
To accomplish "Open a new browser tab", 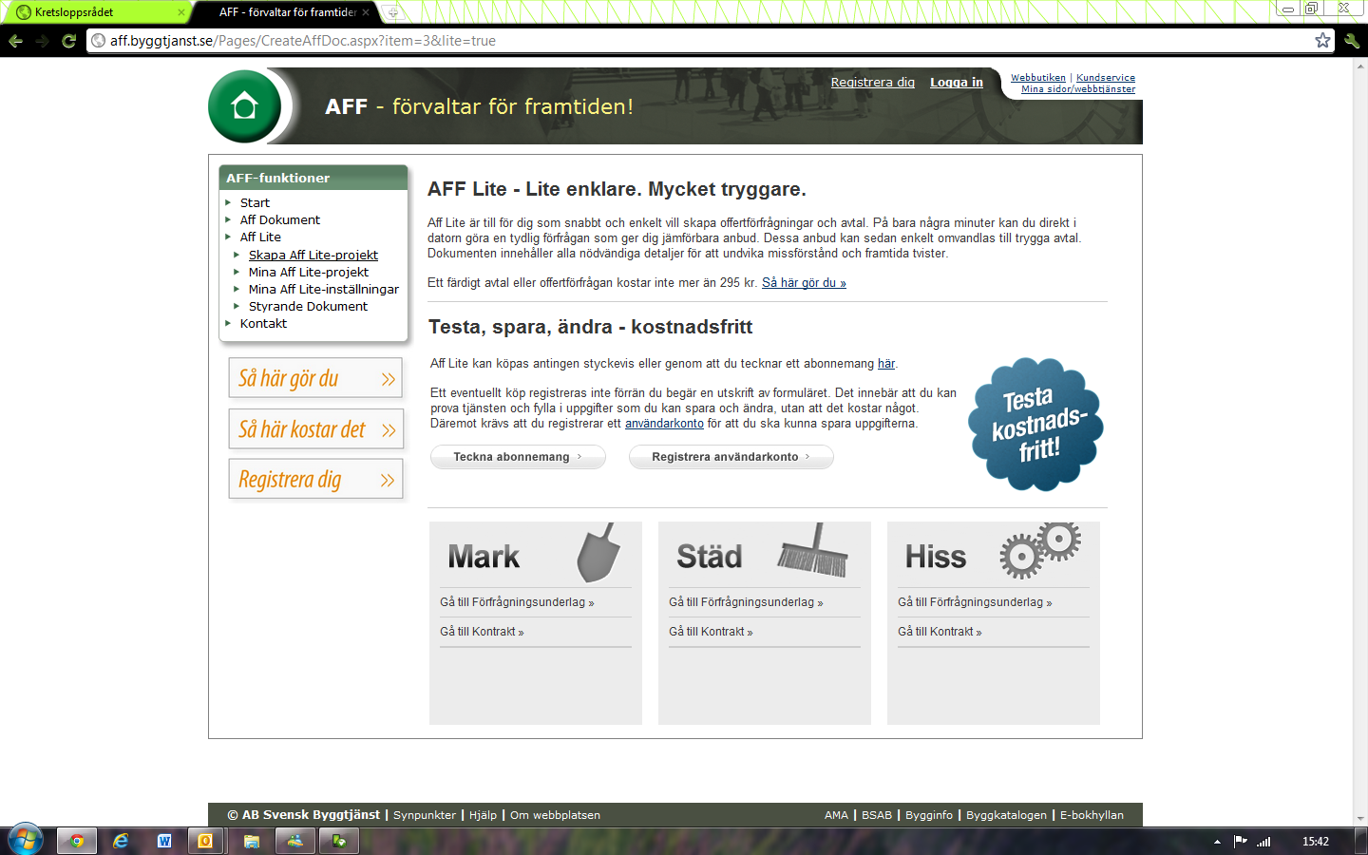I will click(x=392, y=12).
